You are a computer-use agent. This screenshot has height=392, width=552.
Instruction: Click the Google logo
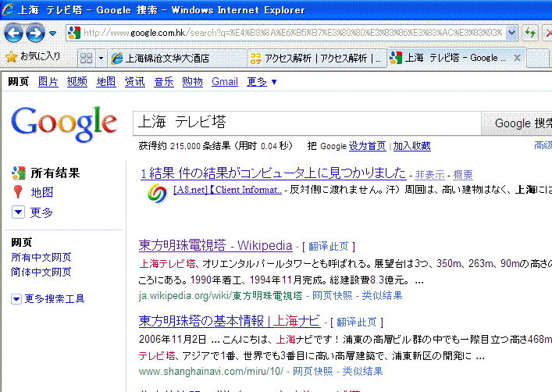[x=64, y=123]
